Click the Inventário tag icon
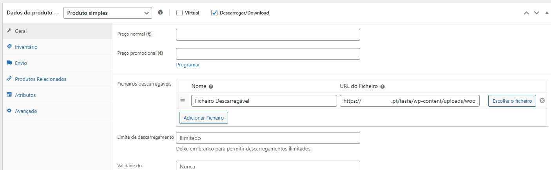This screenshot has width=551, height=170. coord(9,47)
